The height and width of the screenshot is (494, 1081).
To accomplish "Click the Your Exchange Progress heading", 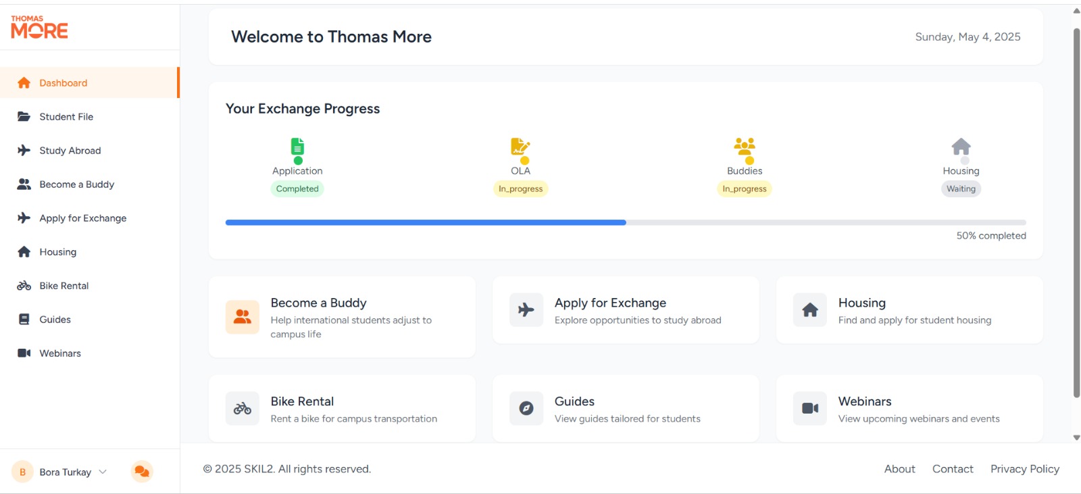I will tap(303, 108).
